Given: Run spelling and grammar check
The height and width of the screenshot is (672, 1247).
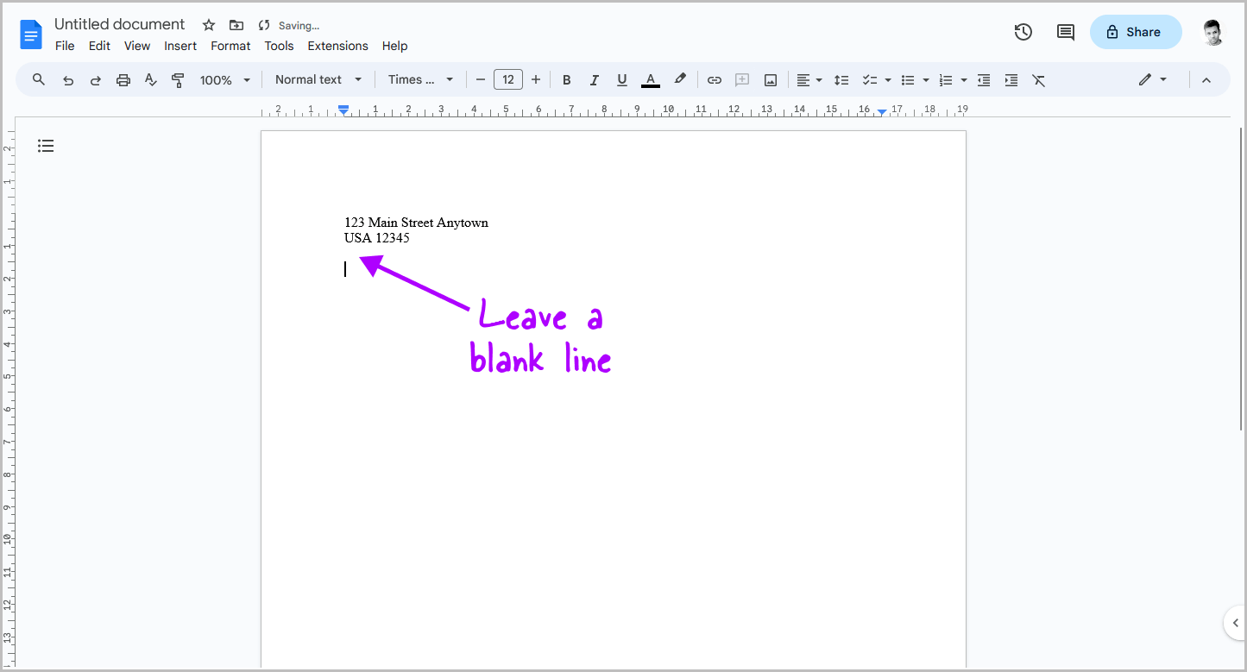Looking at the screenshot, I should (150, 79).
